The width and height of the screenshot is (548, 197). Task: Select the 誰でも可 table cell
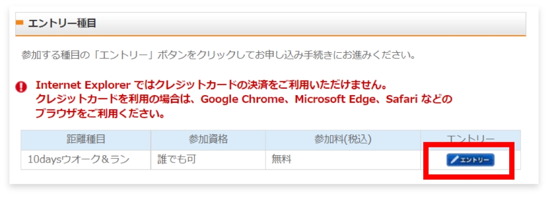tap(208, 160)
